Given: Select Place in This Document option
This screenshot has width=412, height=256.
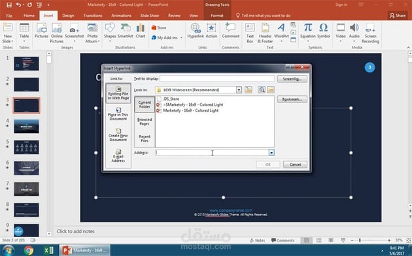Looking at the screenshot, I should (x=118, y=114).
